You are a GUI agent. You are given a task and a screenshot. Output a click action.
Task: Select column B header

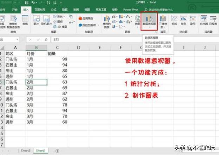tap(36, 48)
